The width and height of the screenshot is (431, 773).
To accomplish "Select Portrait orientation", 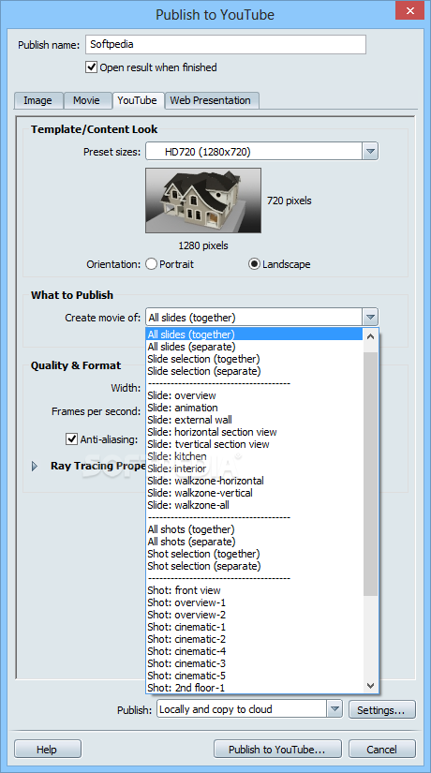I will click(152, 264).
